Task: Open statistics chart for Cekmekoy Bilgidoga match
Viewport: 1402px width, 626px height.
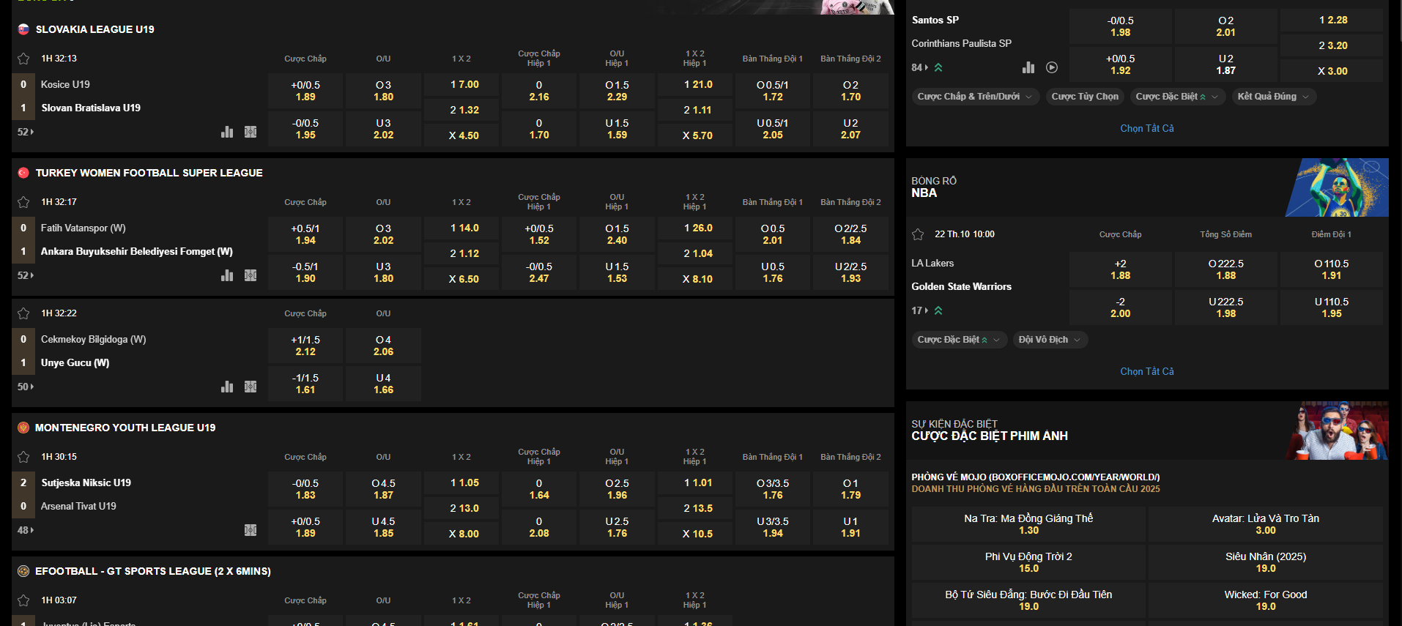Action: pyautogui.click(x=227, y=387)
